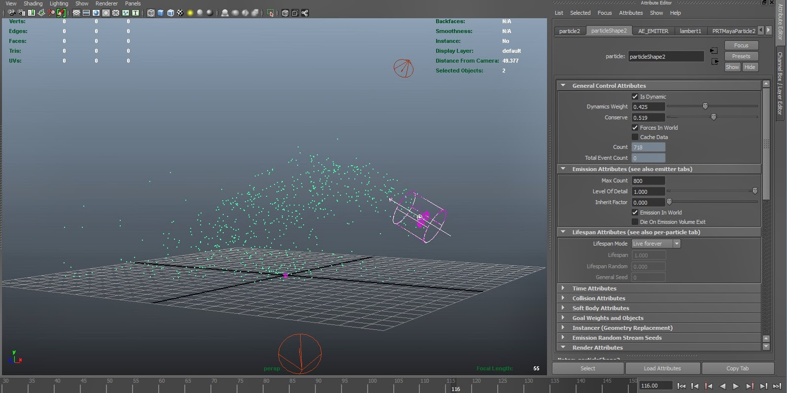Viewport: 787px width, 393px height.
Task: Click the Select Camera icon in viewport toolbar
Action: point(11,13)
